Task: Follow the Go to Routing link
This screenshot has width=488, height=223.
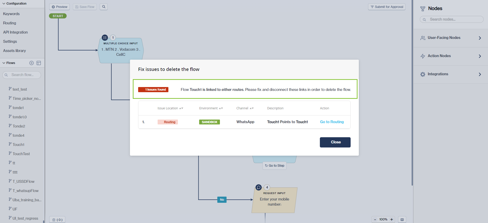Action: [x=332, y=122]
